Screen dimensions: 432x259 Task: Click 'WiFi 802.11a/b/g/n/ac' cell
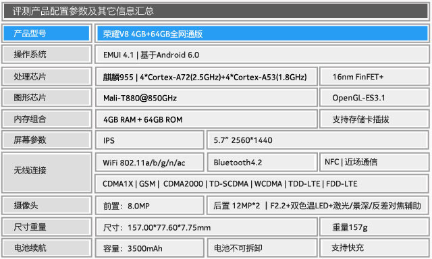click(150, 162)
